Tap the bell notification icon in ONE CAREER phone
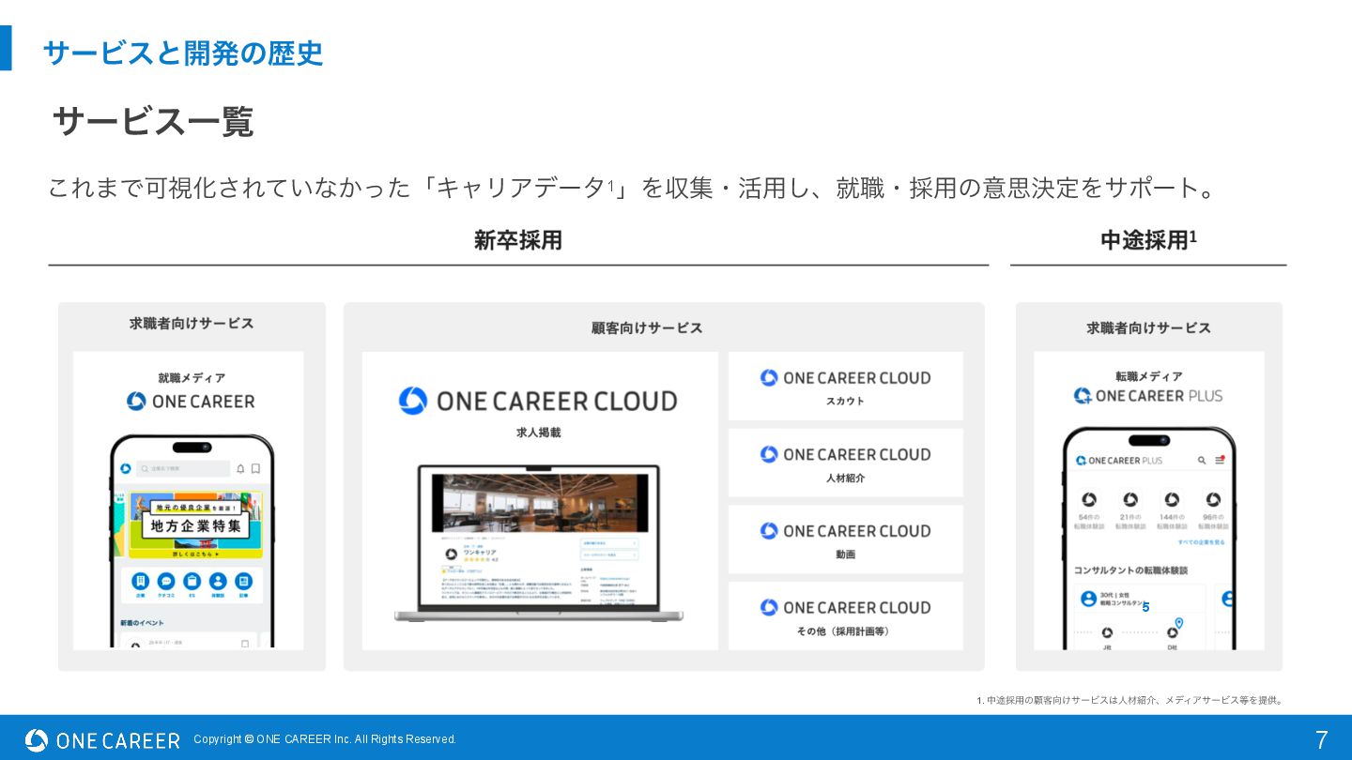The image size is (1352, 760). point(240,468)
